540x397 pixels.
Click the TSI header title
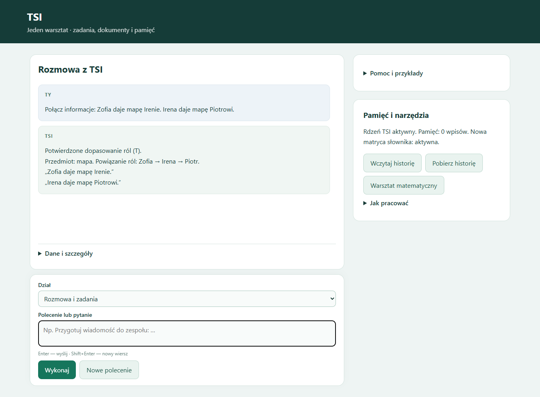pos(35,17)
